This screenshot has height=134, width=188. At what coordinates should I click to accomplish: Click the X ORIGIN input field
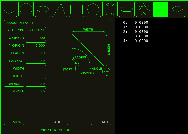pos(36,38)
